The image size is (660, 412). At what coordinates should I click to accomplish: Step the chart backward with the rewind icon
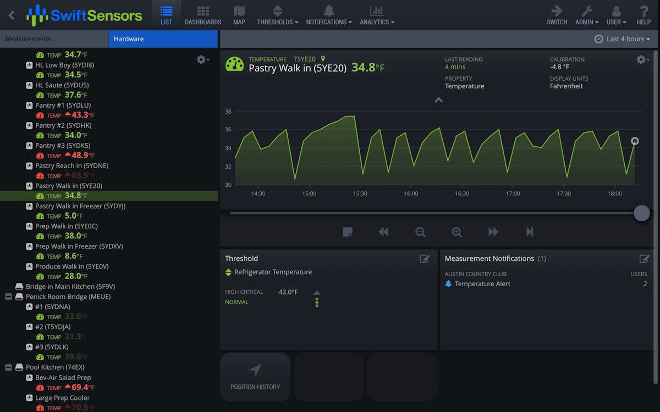(383, 232)
